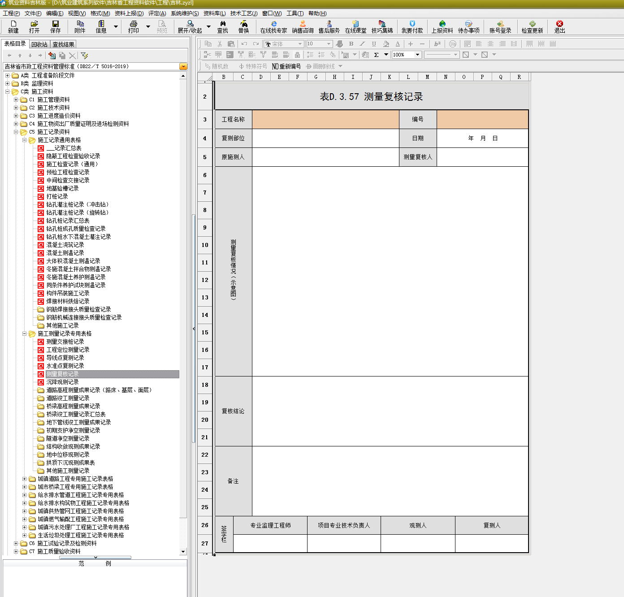624x597 pixels.
Task: Switch to the 回收站 tab
Action: (x=39, y=44)
